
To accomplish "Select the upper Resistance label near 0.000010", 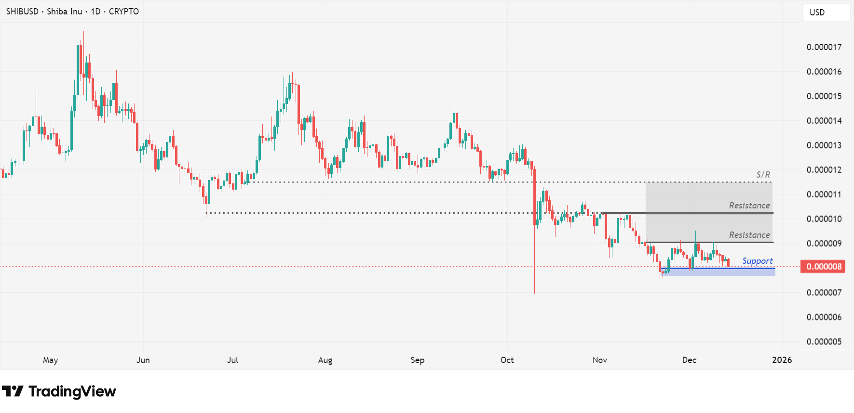I will [749, 206].
